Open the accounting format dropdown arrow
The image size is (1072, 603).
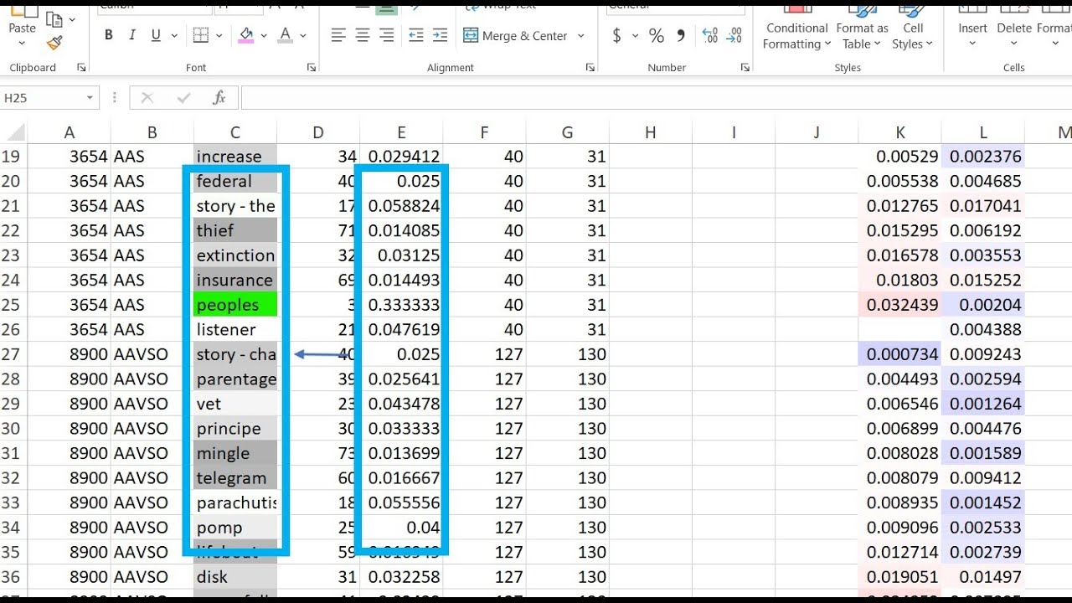[635, 36]
